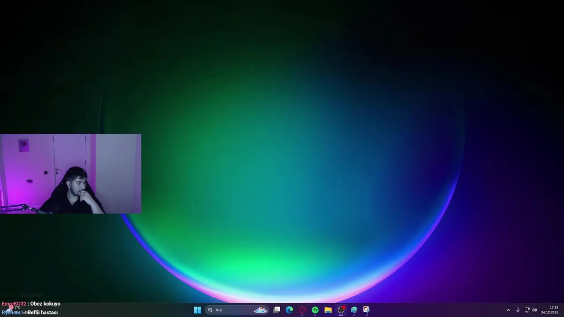Open the volume speaker tray icon
The height and width of the screenshot is (317, 564).
click(534, 310)
